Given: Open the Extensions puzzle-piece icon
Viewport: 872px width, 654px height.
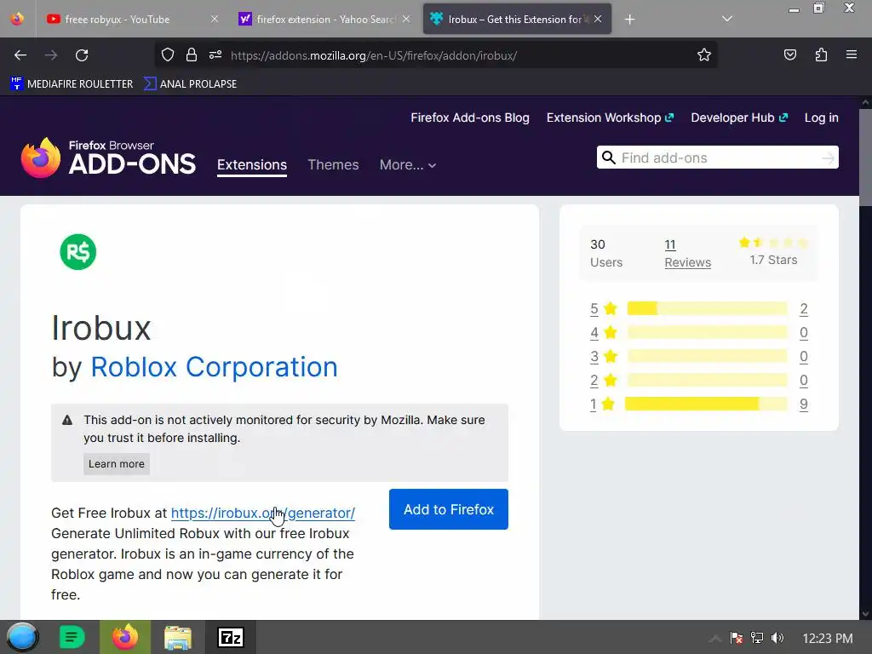Looking at the screenshot, I should click(x=821, y=55).
